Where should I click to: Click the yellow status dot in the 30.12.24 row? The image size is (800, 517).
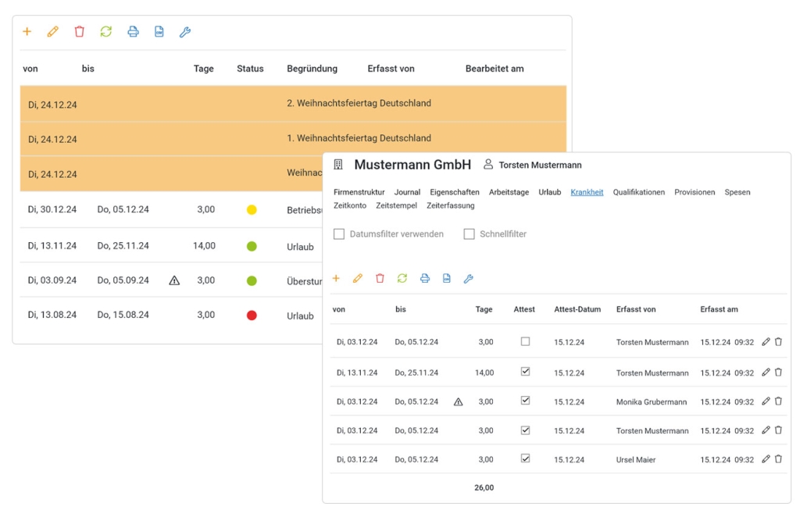[x=252, y=209]
